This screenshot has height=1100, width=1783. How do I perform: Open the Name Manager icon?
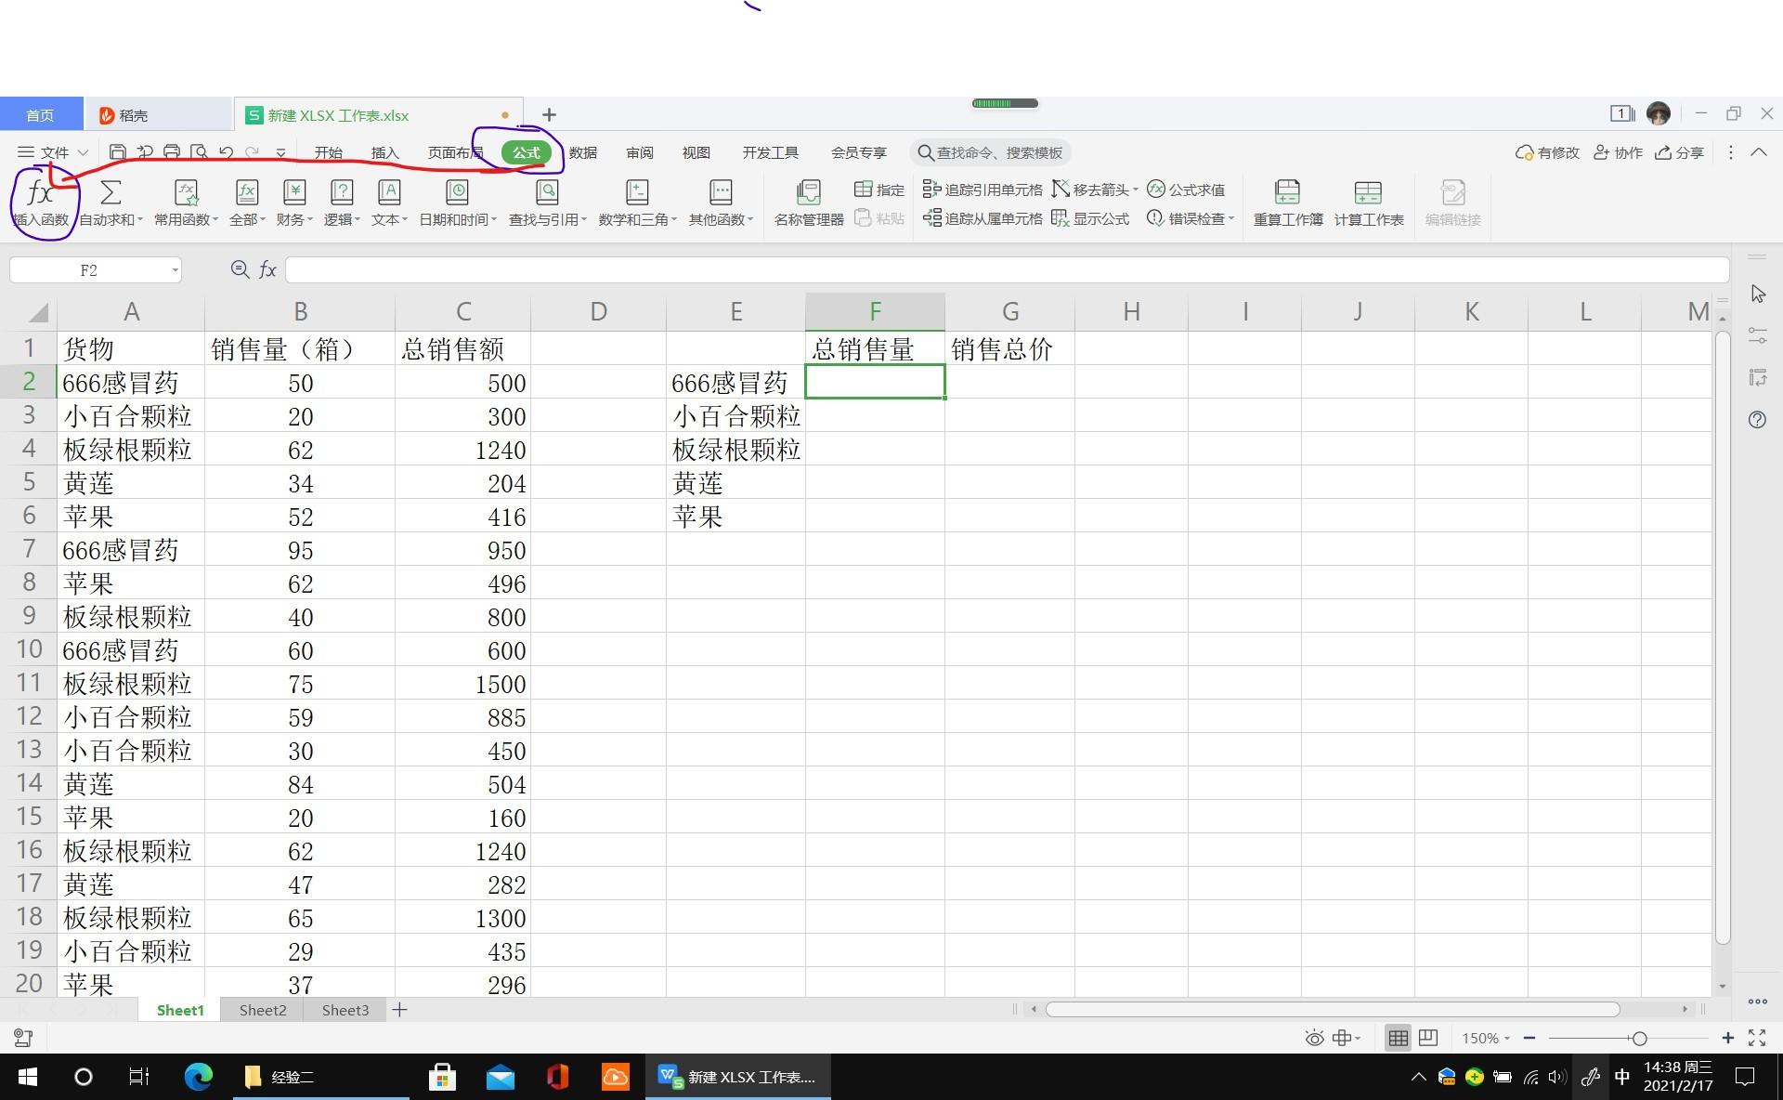pyautogui.click(x=808, y=193)
